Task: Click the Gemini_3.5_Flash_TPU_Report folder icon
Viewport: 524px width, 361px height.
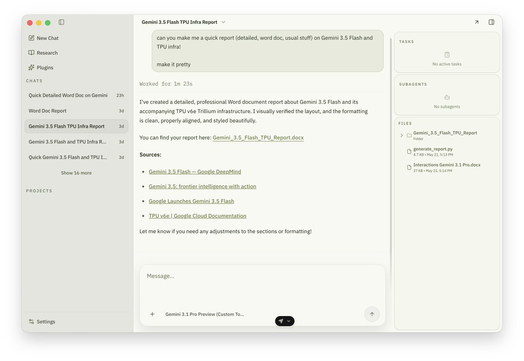Action: pyautogui.click(x=409, y=135)
